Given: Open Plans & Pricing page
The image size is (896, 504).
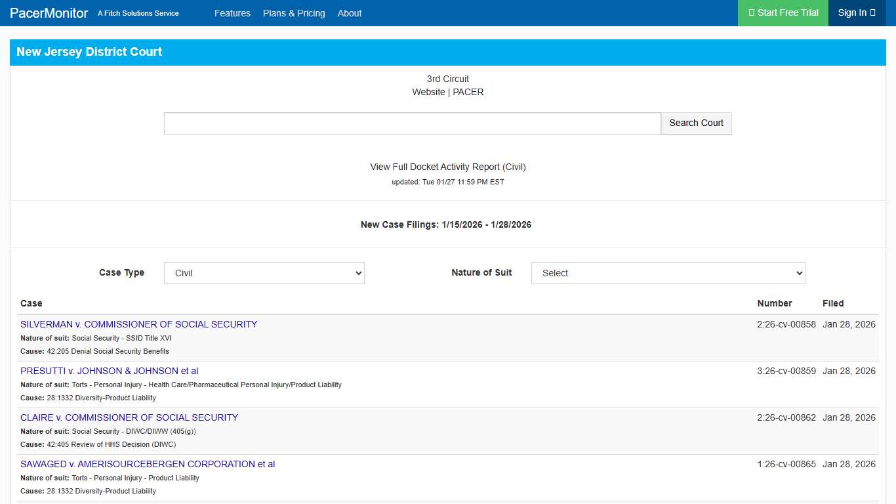Looking at the screenshot, I should [x=294, y=13].
